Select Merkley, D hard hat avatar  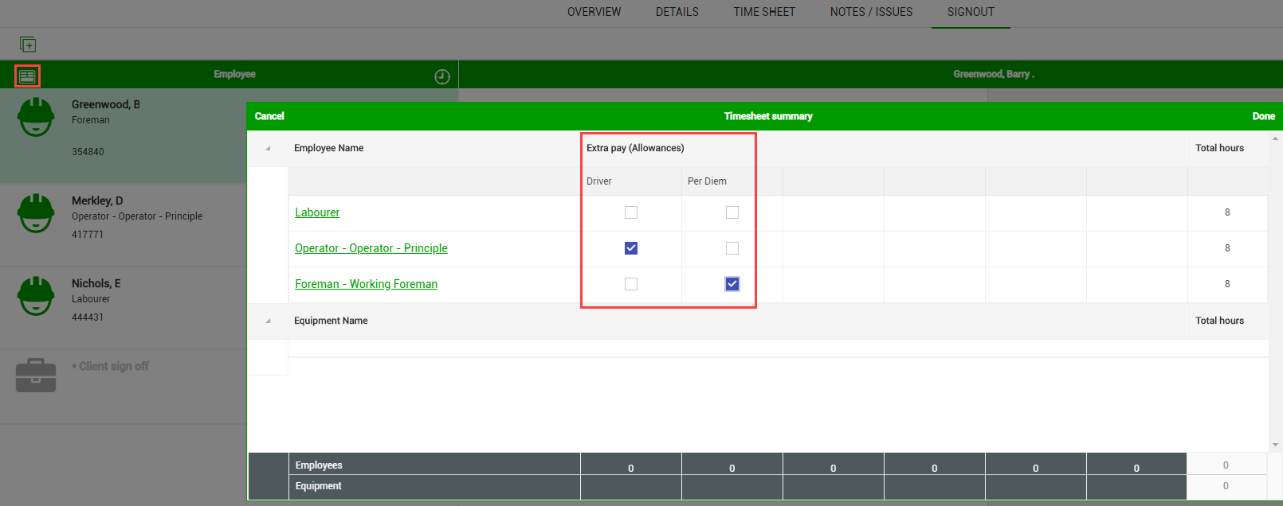pyautogui.click(x=36, y=213)
